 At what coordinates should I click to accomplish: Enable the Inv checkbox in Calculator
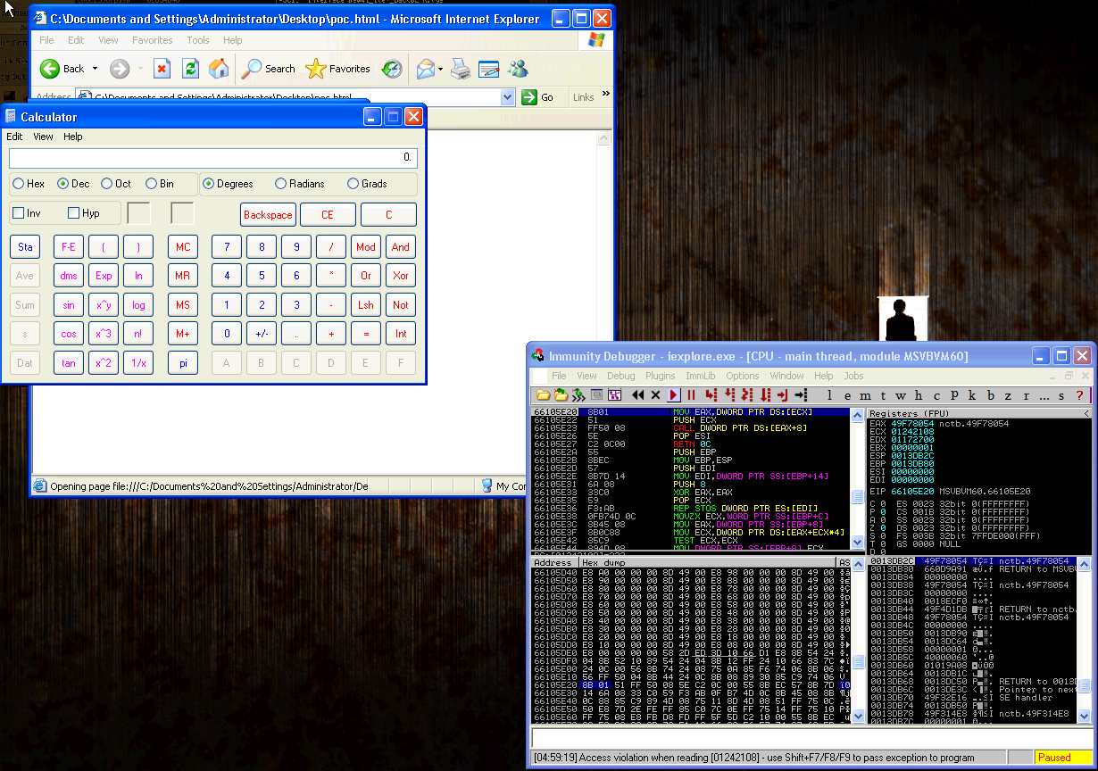(x=19, y=213)
